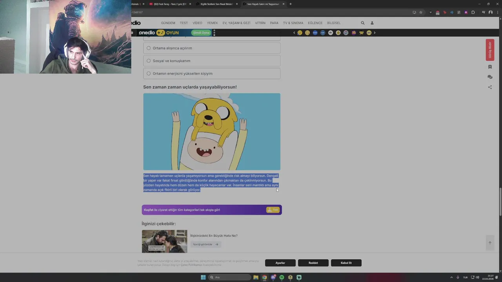Open Chrome three-dot menu
502x282 pixels.
coord(497,13)
